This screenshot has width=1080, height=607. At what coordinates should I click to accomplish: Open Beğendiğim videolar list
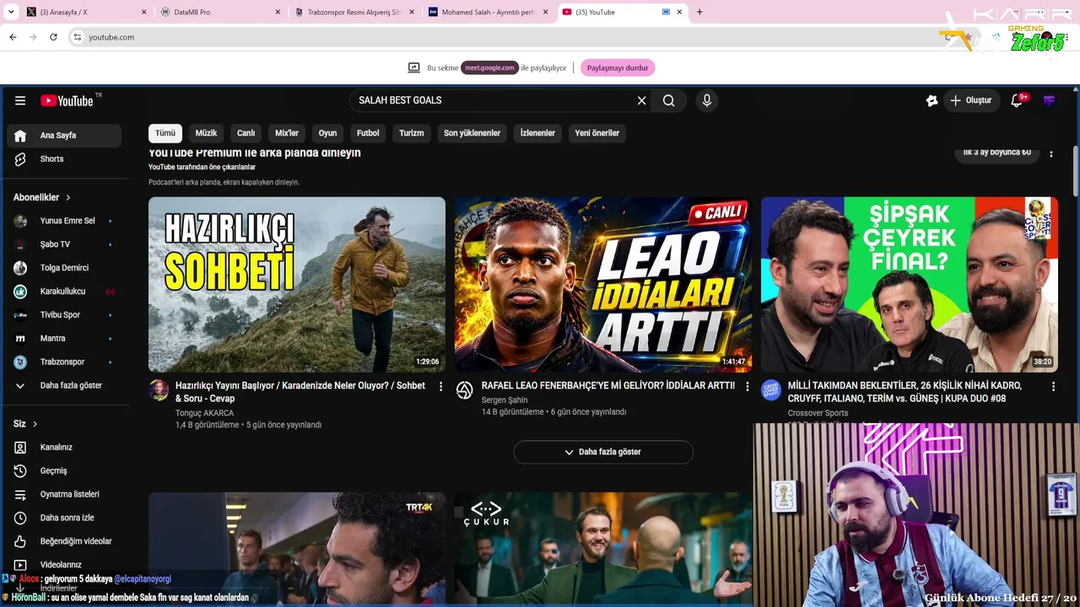point(64,541)
